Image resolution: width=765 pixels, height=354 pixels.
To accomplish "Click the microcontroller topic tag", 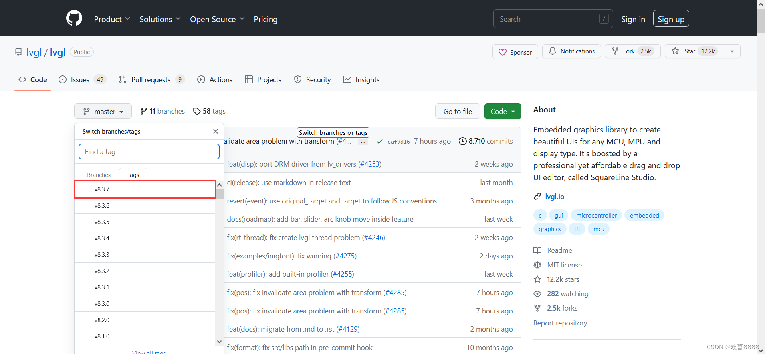I will (x=597, y=216).
